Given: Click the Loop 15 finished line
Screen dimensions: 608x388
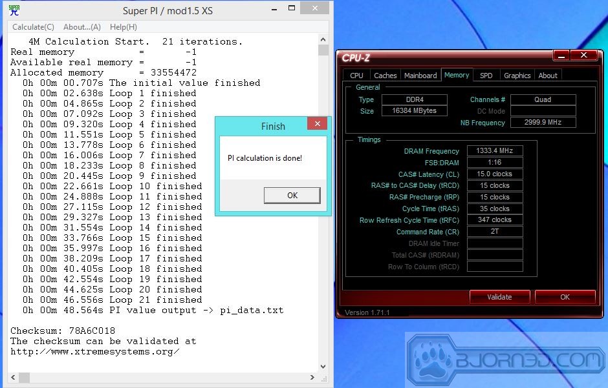Looking at the screenshot, I should 113,238.
